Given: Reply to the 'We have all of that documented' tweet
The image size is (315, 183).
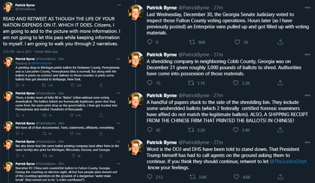Looking at the screenshot, I should pyautogui.click(x=18, y=134).
